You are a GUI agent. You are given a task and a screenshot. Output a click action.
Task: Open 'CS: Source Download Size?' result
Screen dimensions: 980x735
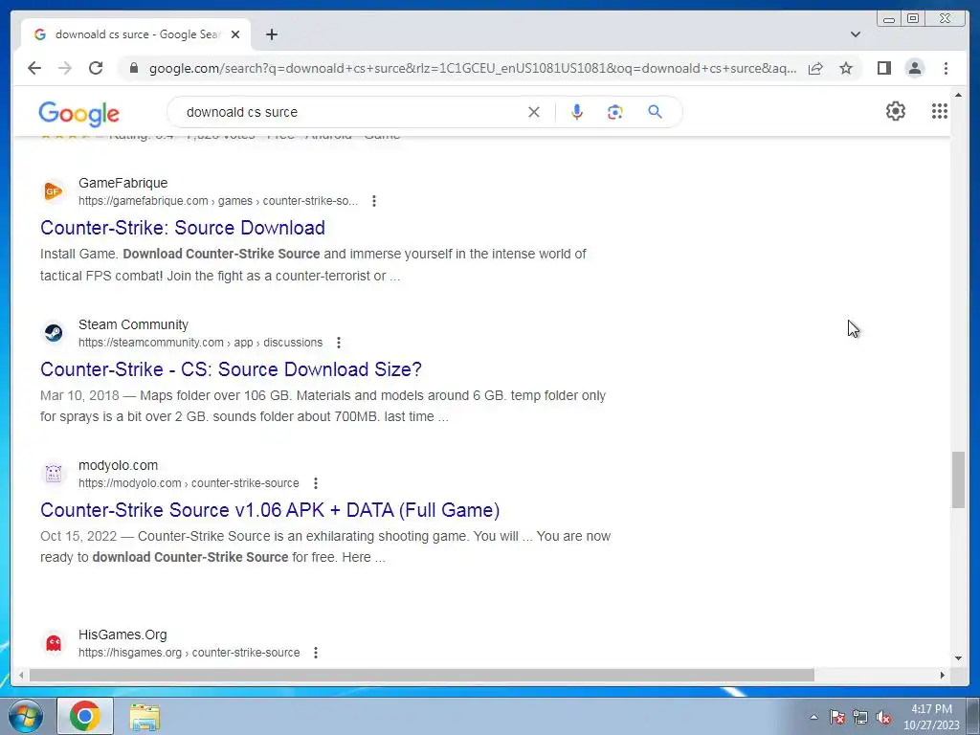tap(231, 369)
